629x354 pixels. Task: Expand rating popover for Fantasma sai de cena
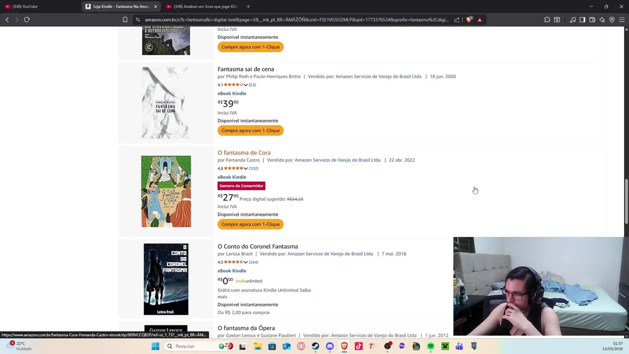[x=245, y=85]
